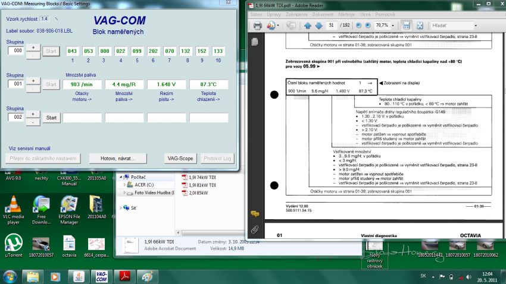The width and height of the screenshot is (506, 284).
Task: Go to previous page with up arrow
Action: pos(308,26)
